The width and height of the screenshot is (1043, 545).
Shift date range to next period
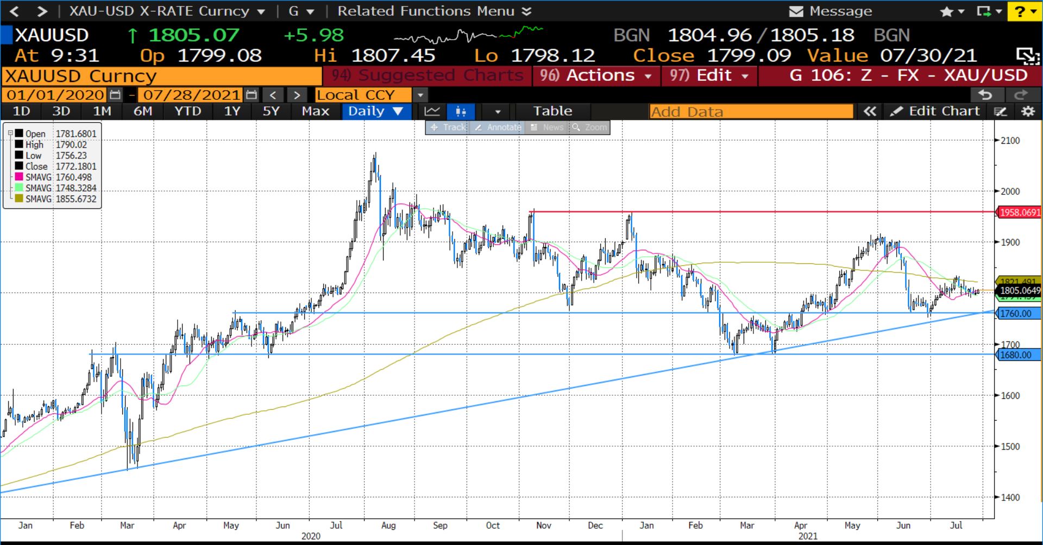point(297,95)
